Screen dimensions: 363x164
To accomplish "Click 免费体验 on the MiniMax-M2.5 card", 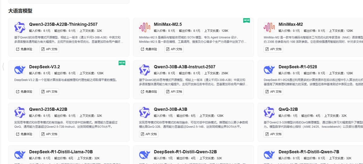I will 149,49.
